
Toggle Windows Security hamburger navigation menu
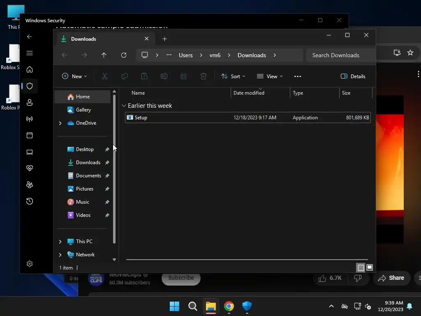[30, 53]
